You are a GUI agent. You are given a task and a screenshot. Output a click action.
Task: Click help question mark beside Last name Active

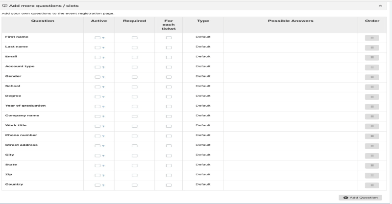[x=103, y=48]
